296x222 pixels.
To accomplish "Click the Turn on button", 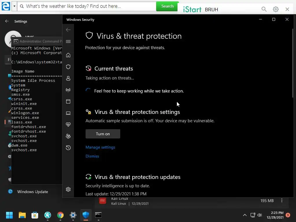I will tap(103, 134).
